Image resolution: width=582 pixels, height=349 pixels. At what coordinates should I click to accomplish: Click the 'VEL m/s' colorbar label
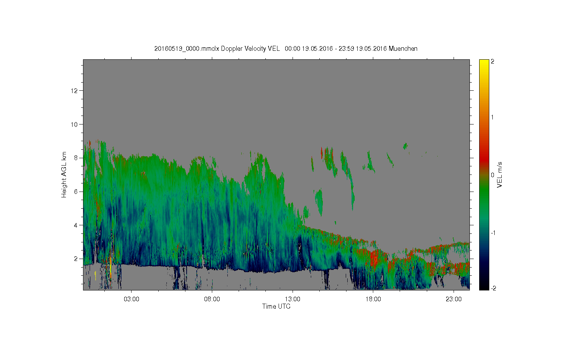[500, 175]
